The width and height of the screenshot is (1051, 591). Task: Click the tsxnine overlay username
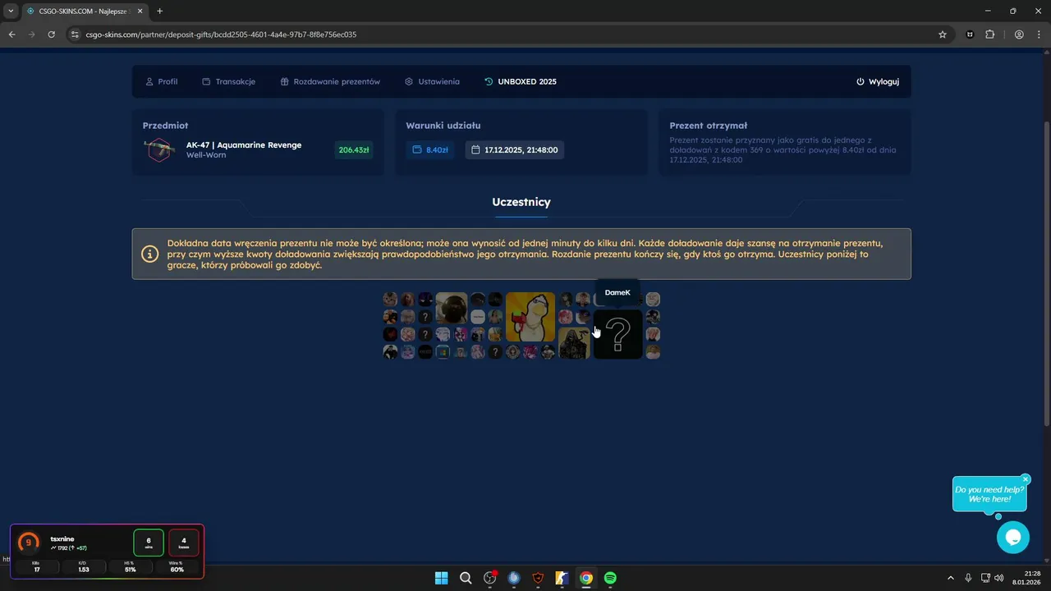click(x=62, y=538)
